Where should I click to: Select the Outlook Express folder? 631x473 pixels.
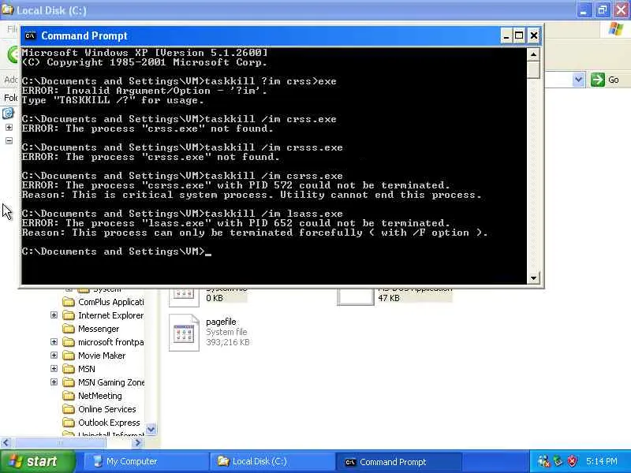coord(109,423)
